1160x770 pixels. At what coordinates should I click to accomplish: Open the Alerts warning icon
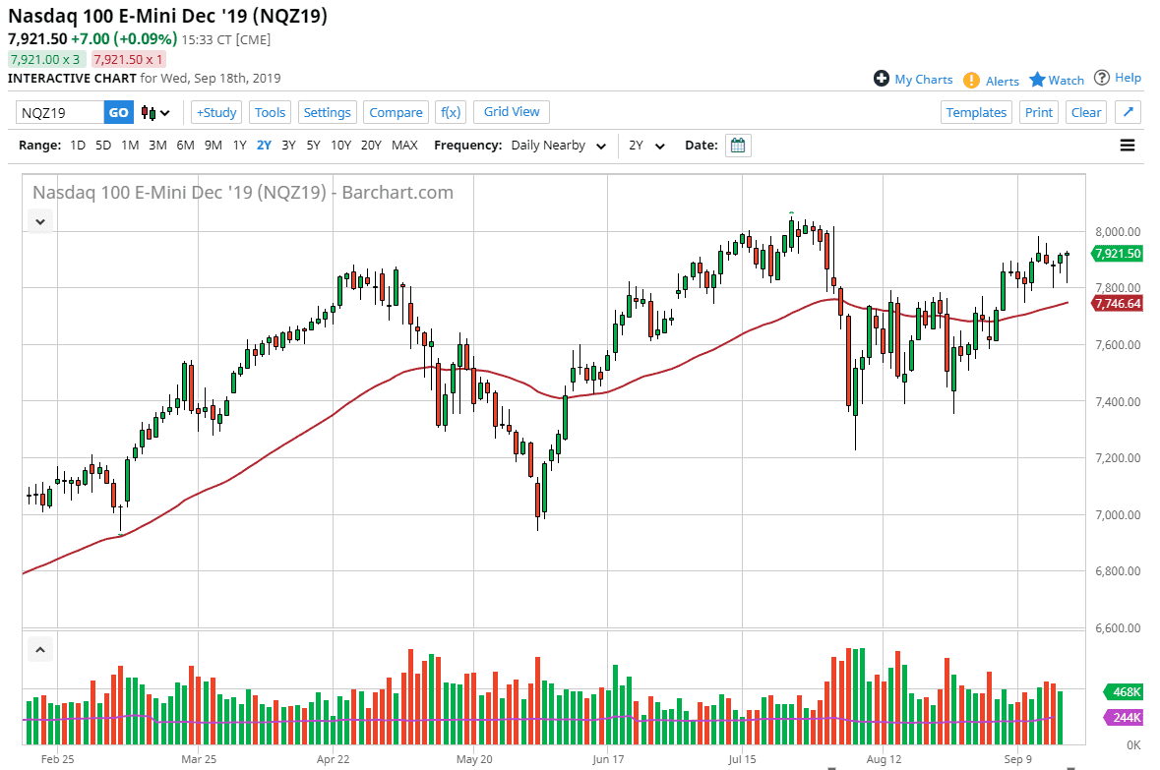point(971,81)
